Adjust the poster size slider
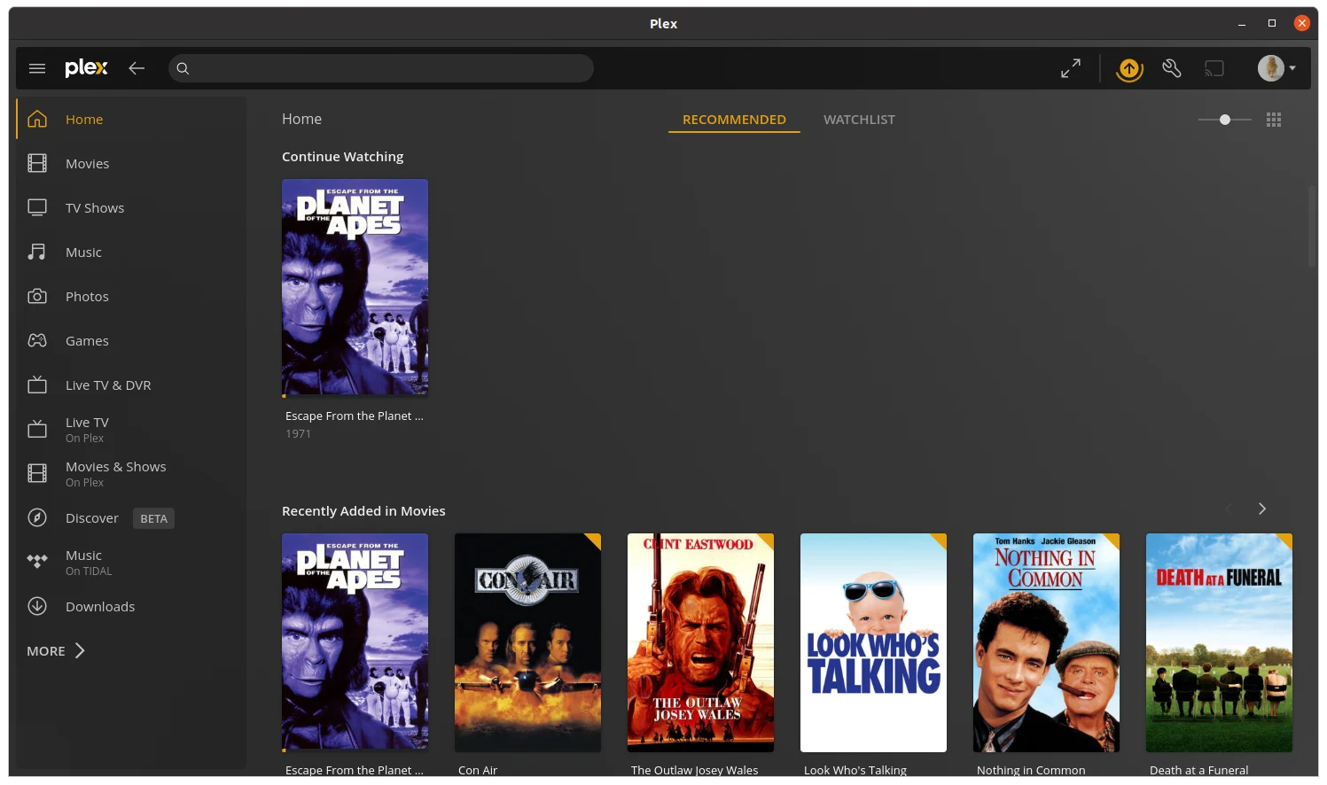 pos(1225,120)
